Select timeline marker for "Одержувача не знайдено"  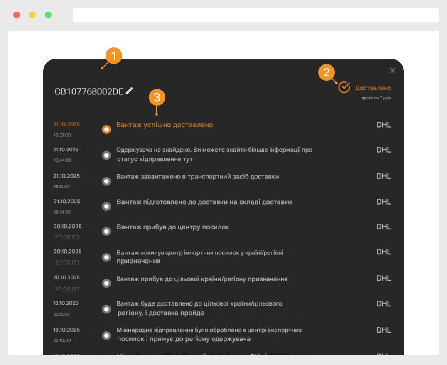coord(106,155)
